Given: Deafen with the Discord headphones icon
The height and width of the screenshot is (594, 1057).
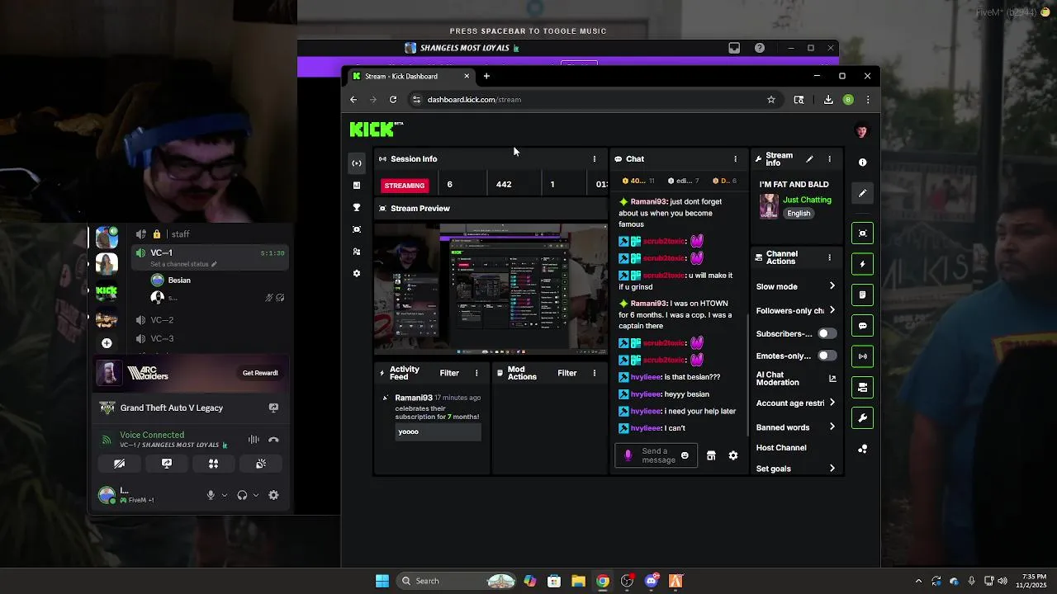Looking at the screenshot, I should [x=242, y=495].
